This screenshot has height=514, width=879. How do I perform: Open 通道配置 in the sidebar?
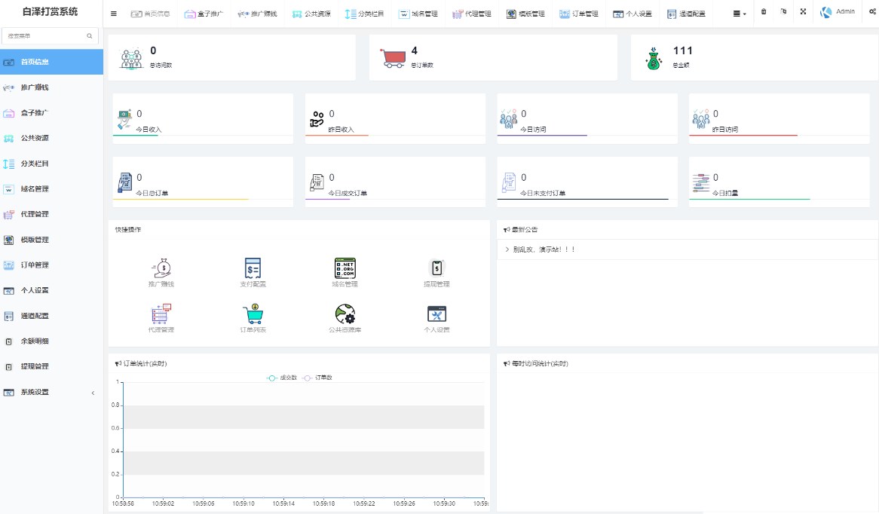click(x=51, y=316)
